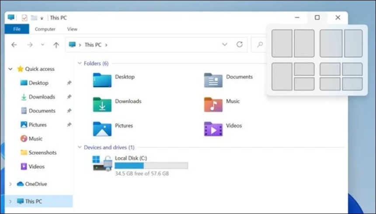Image resolution: width=376 pixels, height=214 pixels.
Task: Collapse the Folders (6) group
Action: point(80,63)
